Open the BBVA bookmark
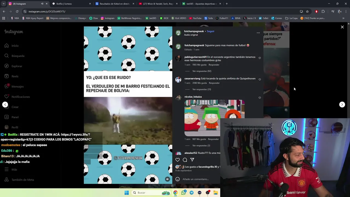The width and height of the screenshot is (350, 197). (235, 18)
